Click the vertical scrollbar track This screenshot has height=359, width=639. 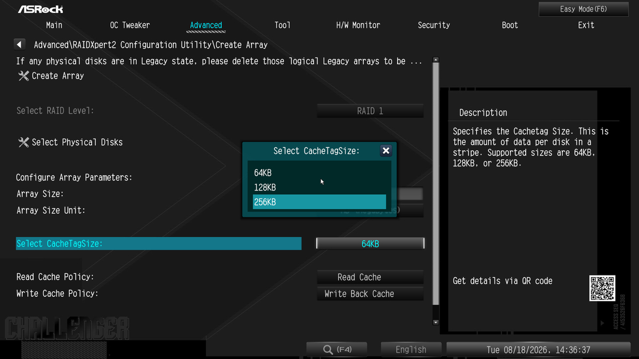click(x=436, y=191)
